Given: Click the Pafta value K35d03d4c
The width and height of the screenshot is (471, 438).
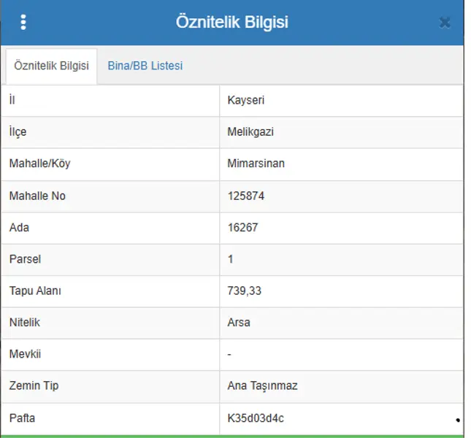Looking at the screenshot, I should click(256, 418).
